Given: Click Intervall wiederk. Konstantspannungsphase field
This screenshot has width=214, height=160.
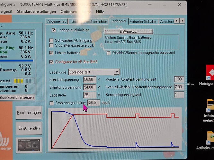Looking at the screenshot, I should [179, 87].
